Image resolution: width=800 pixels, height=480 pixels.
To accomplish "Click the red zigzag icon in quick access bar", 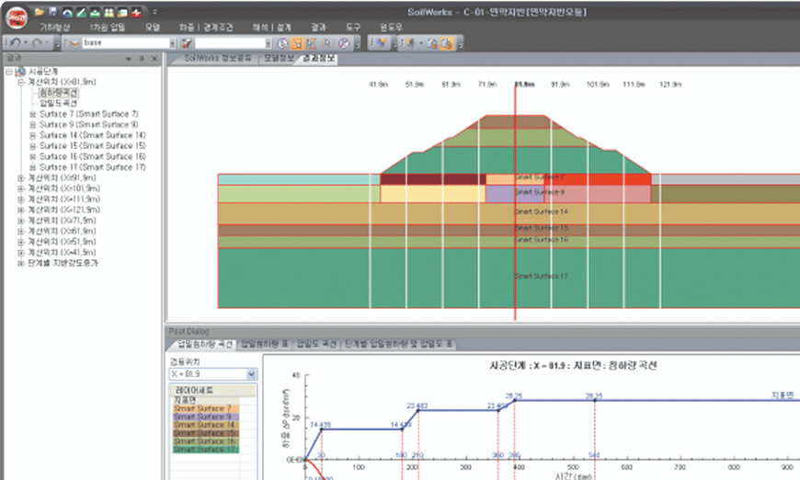I will pos(136,12).
